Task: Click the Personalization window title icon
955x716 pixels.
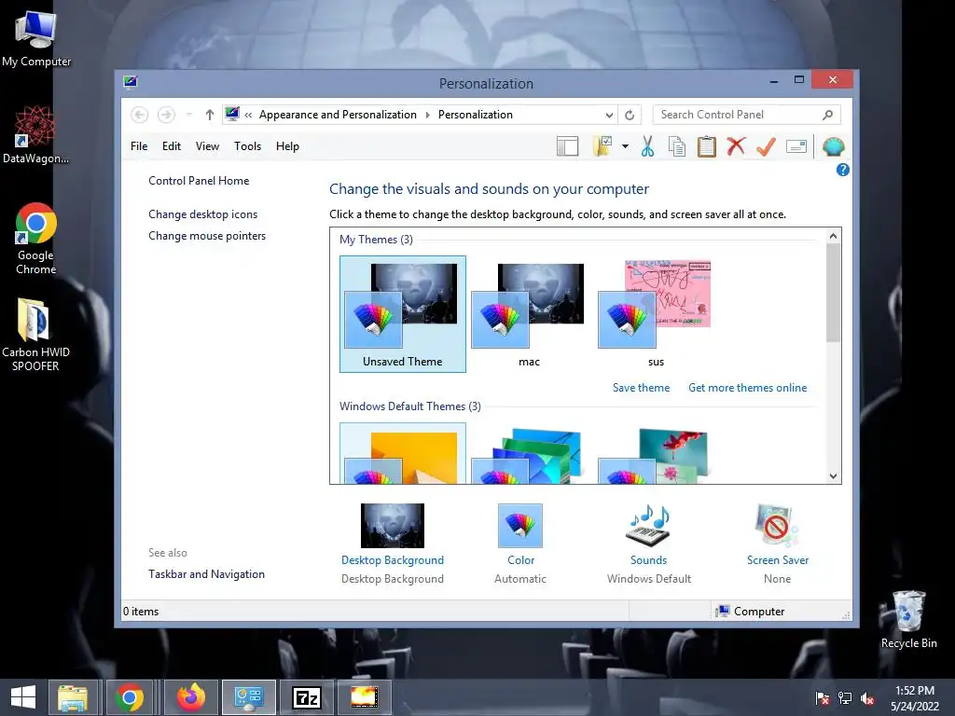Action: [130, 82]
